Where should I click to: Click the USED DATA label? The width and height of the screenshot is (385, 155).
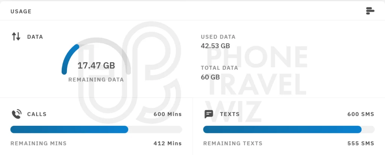click(218, 37)
